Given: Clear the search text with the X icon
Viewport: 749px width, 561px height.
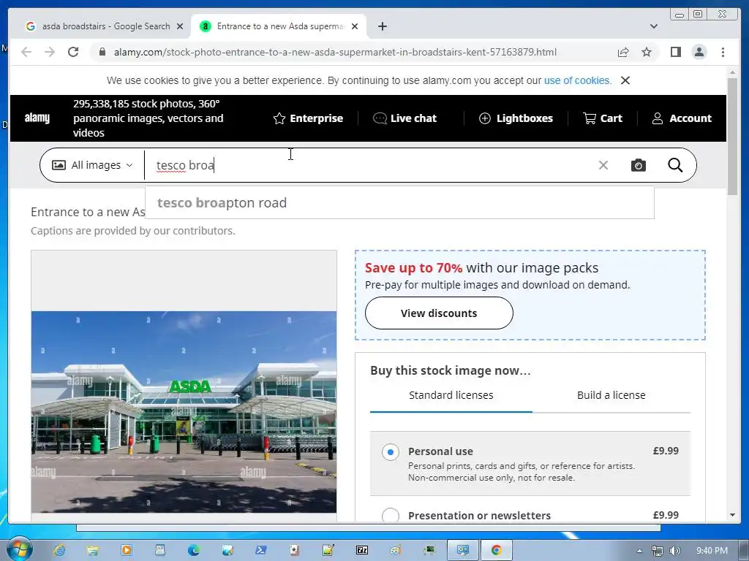Looking at the screenshot, I should pyautogui.click(x=603, y=165).
